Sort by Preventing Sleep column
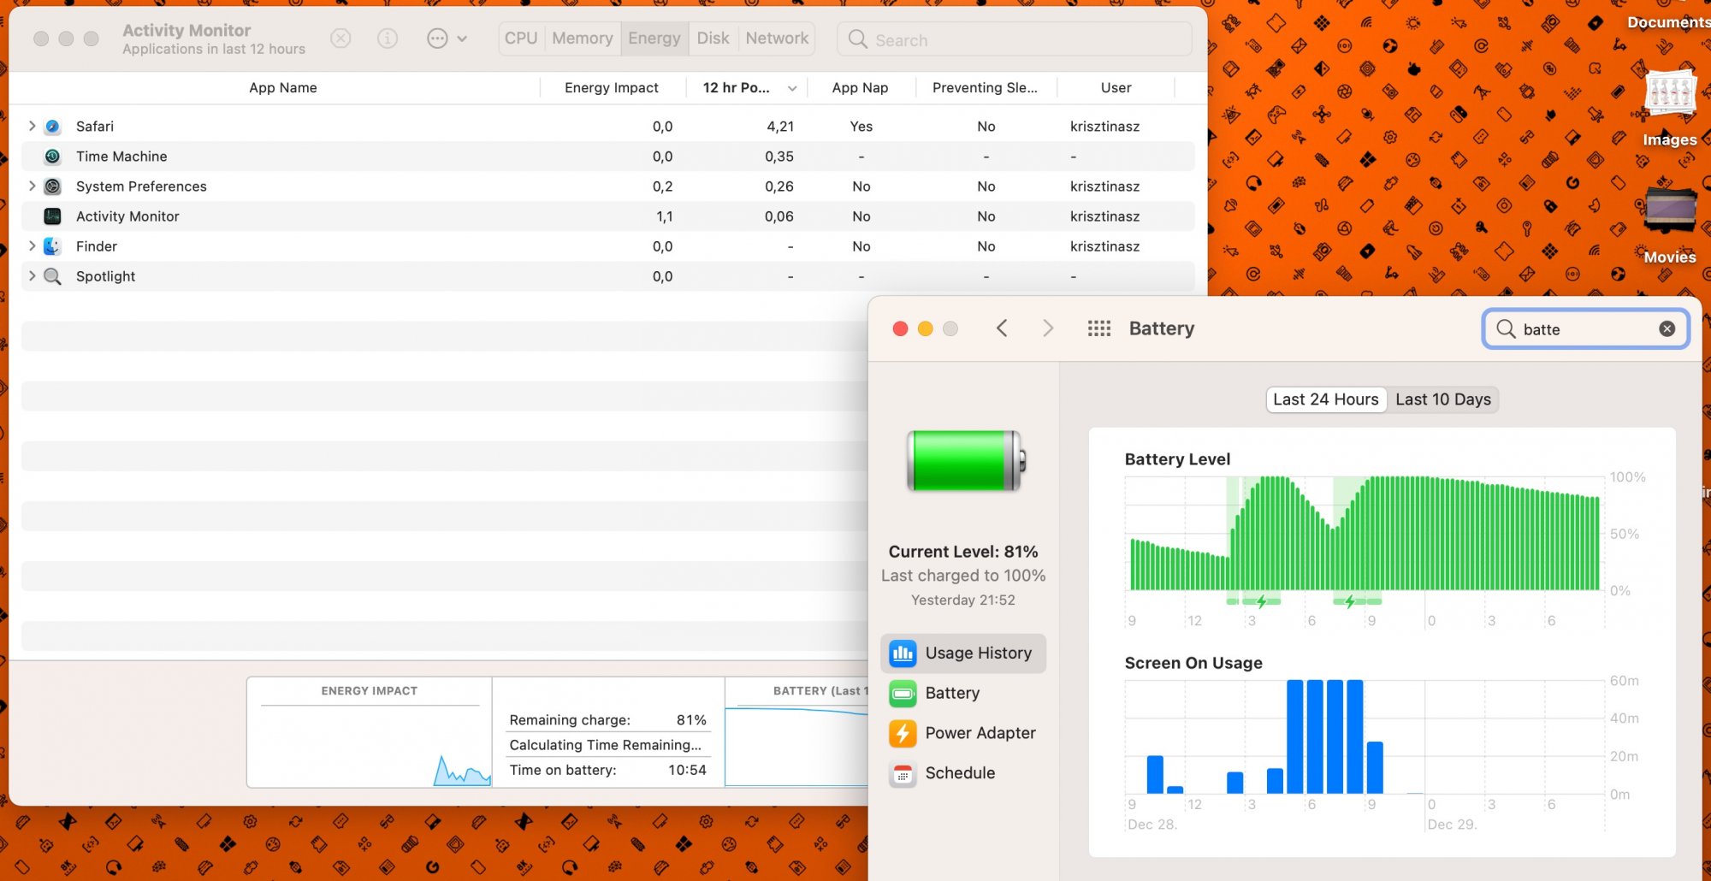This screenshot has width=1711, height=881. (986, 88)
